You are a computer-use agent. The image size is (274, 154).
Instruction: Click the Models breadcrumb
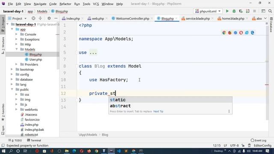point(42,12)
